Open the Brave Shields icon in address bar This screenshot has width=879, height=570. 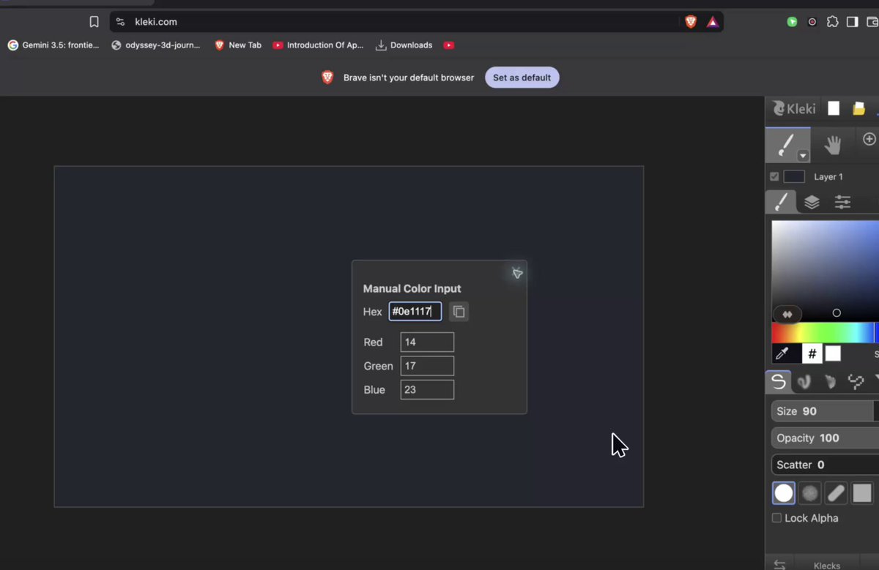pyautogui.click(x=691, y=22)
